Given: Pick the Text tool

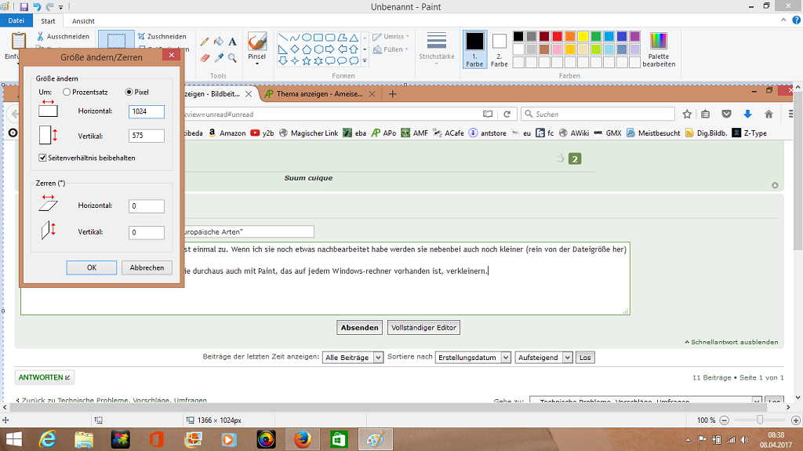Looking at the screenshot, I should 233,42.
